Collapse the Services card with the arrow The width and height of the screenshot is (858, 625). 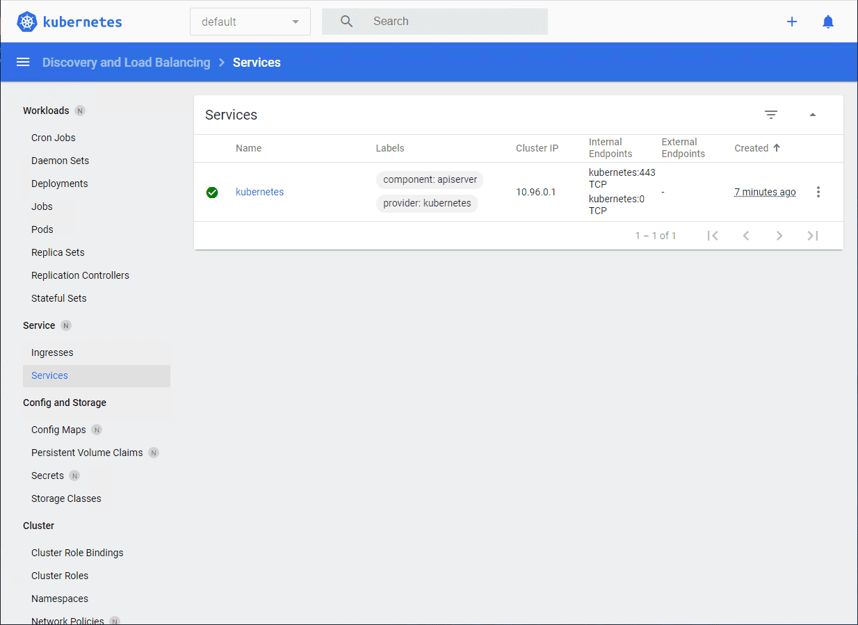click(x=813, y=115)
